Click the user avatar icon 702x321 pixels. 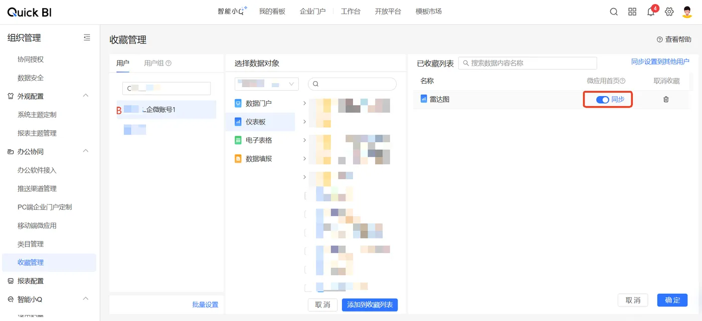tap(687, 12)
